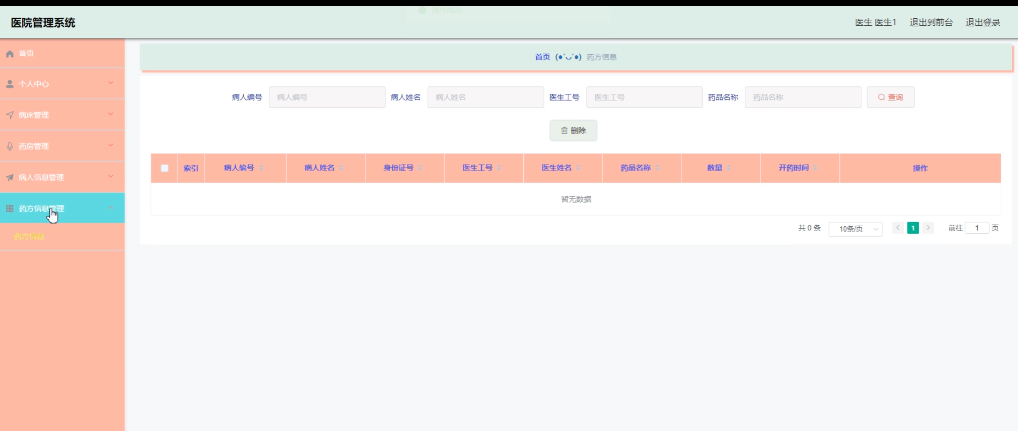
Task: Click sort arrows on 身份证号 column
Action: coord(420,168)
